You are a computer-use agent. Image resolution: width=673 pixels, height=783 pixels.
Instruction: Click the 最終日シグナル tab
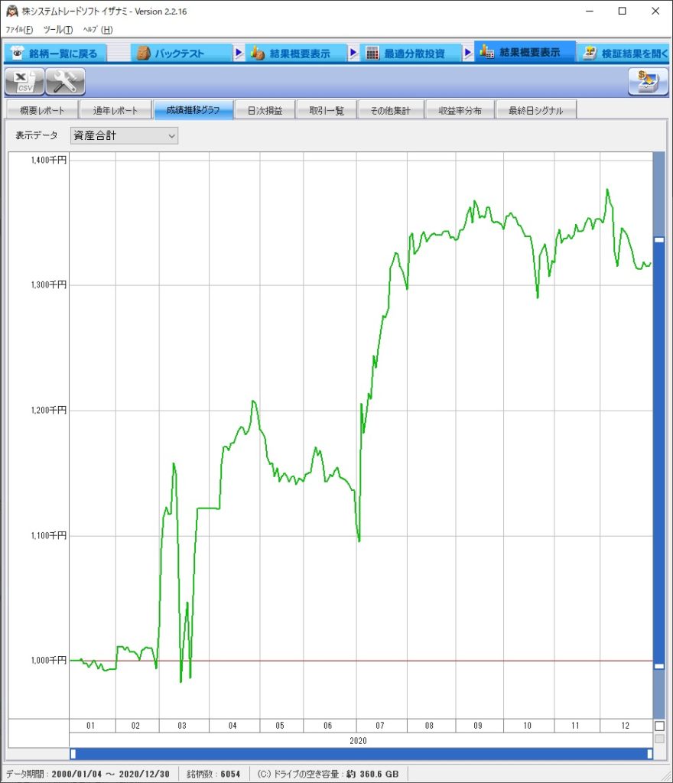coord(535,111)
